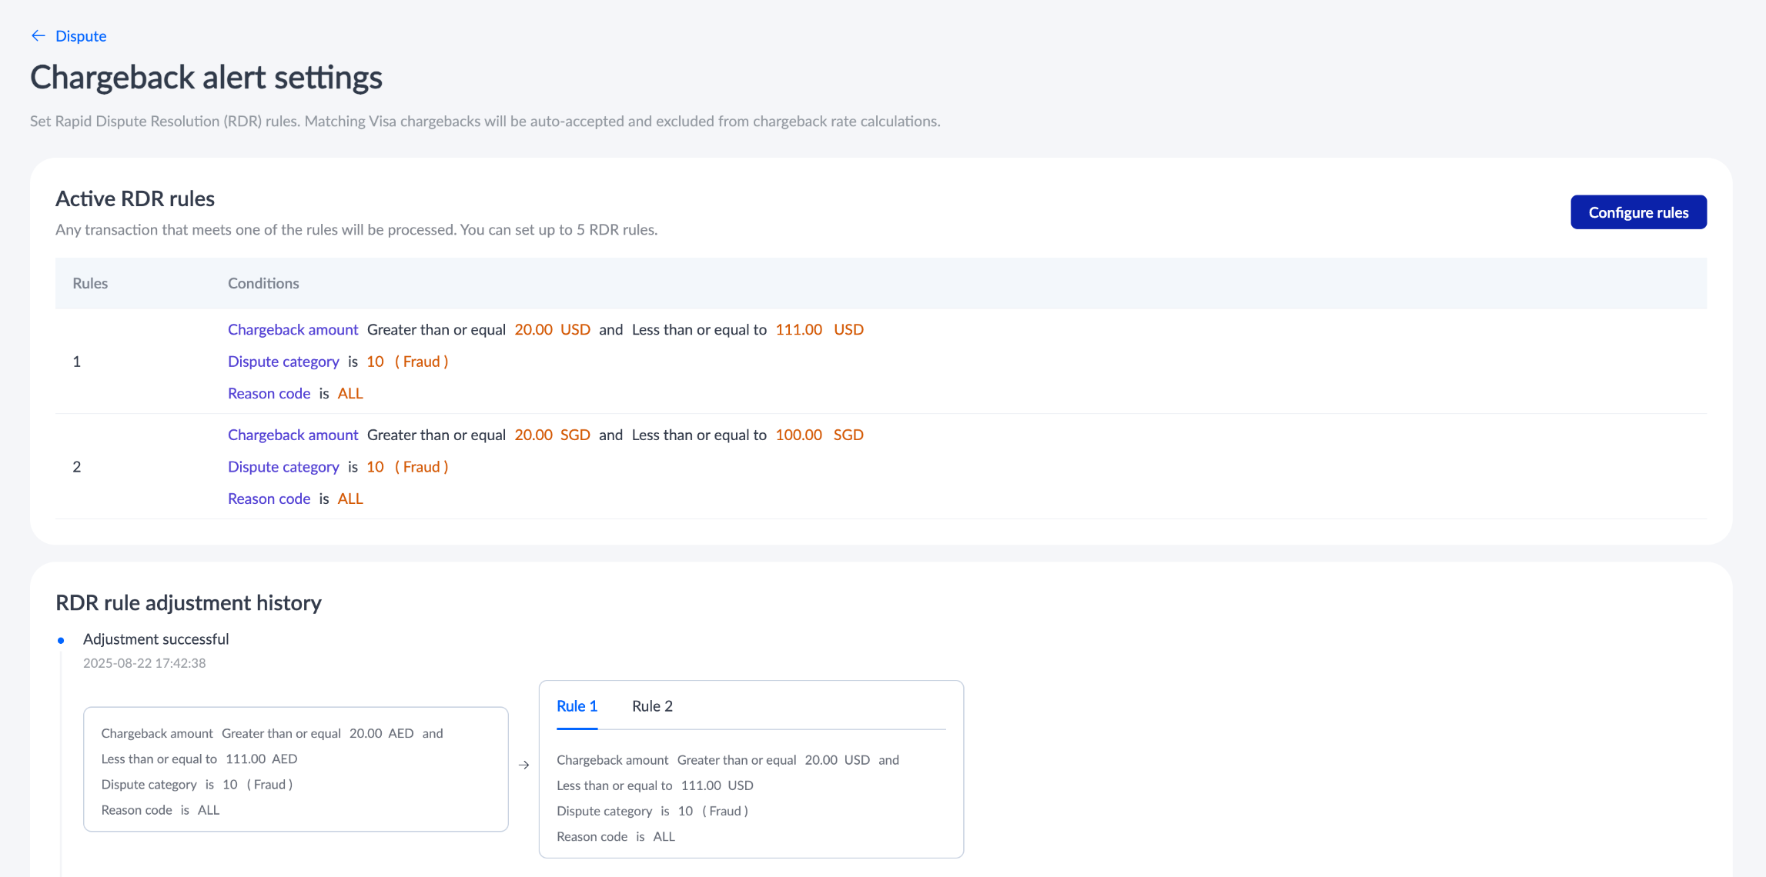The width and height of the screenshot is (1766, 877).
Task: Click the Adjustment successful entry title
Action: (x=156, y=639)
